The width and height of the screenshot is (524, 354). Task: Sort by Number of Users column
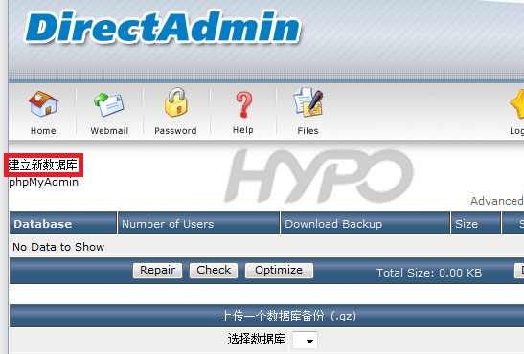(198, 224)
